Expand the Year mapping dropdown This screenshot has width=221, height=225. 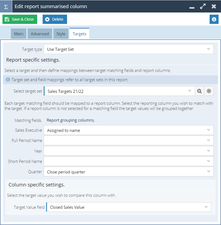[129, 151]
